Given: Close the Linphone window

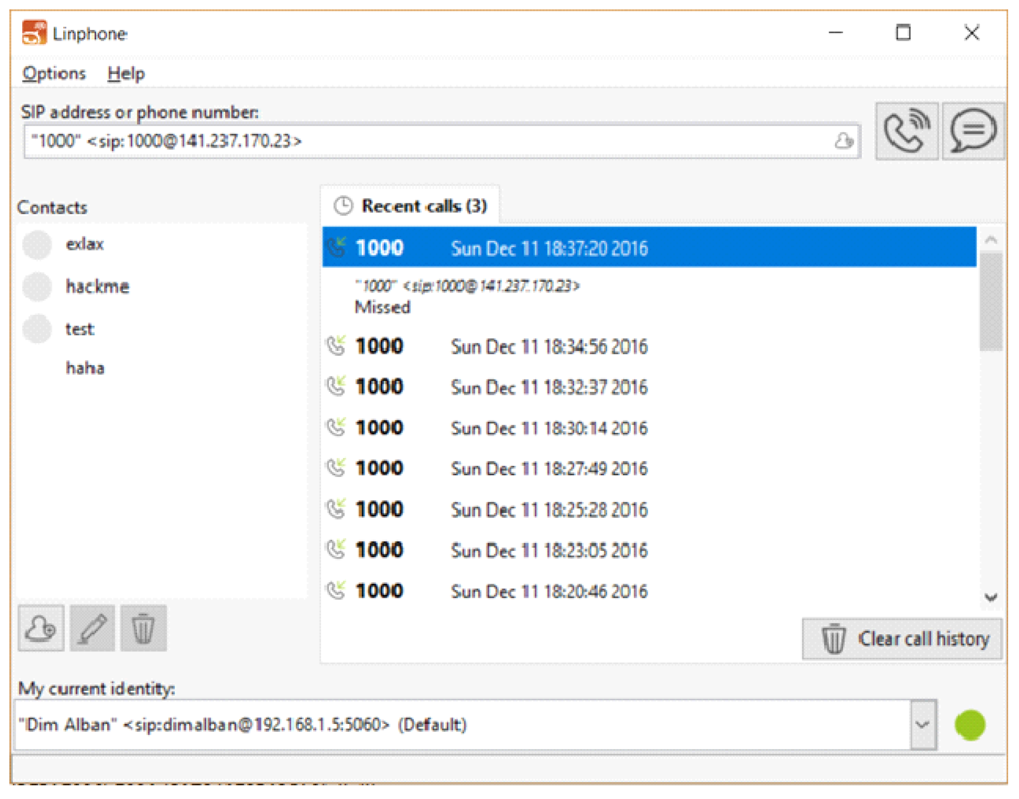Looking at the screenshot, I should [972, 33].
